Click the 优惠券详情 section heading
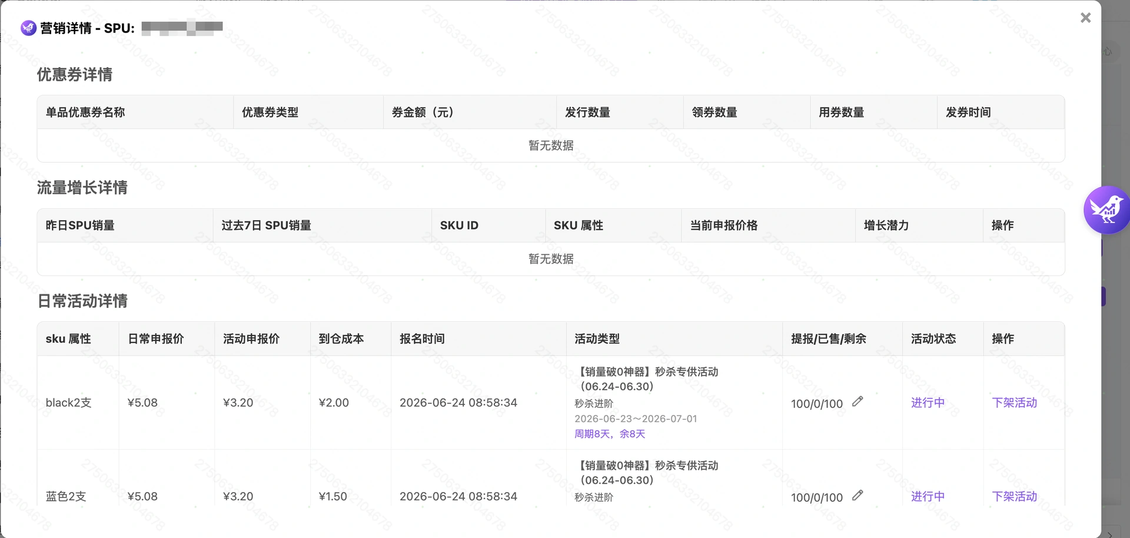 pyautogui.click(x=75, y=74)
